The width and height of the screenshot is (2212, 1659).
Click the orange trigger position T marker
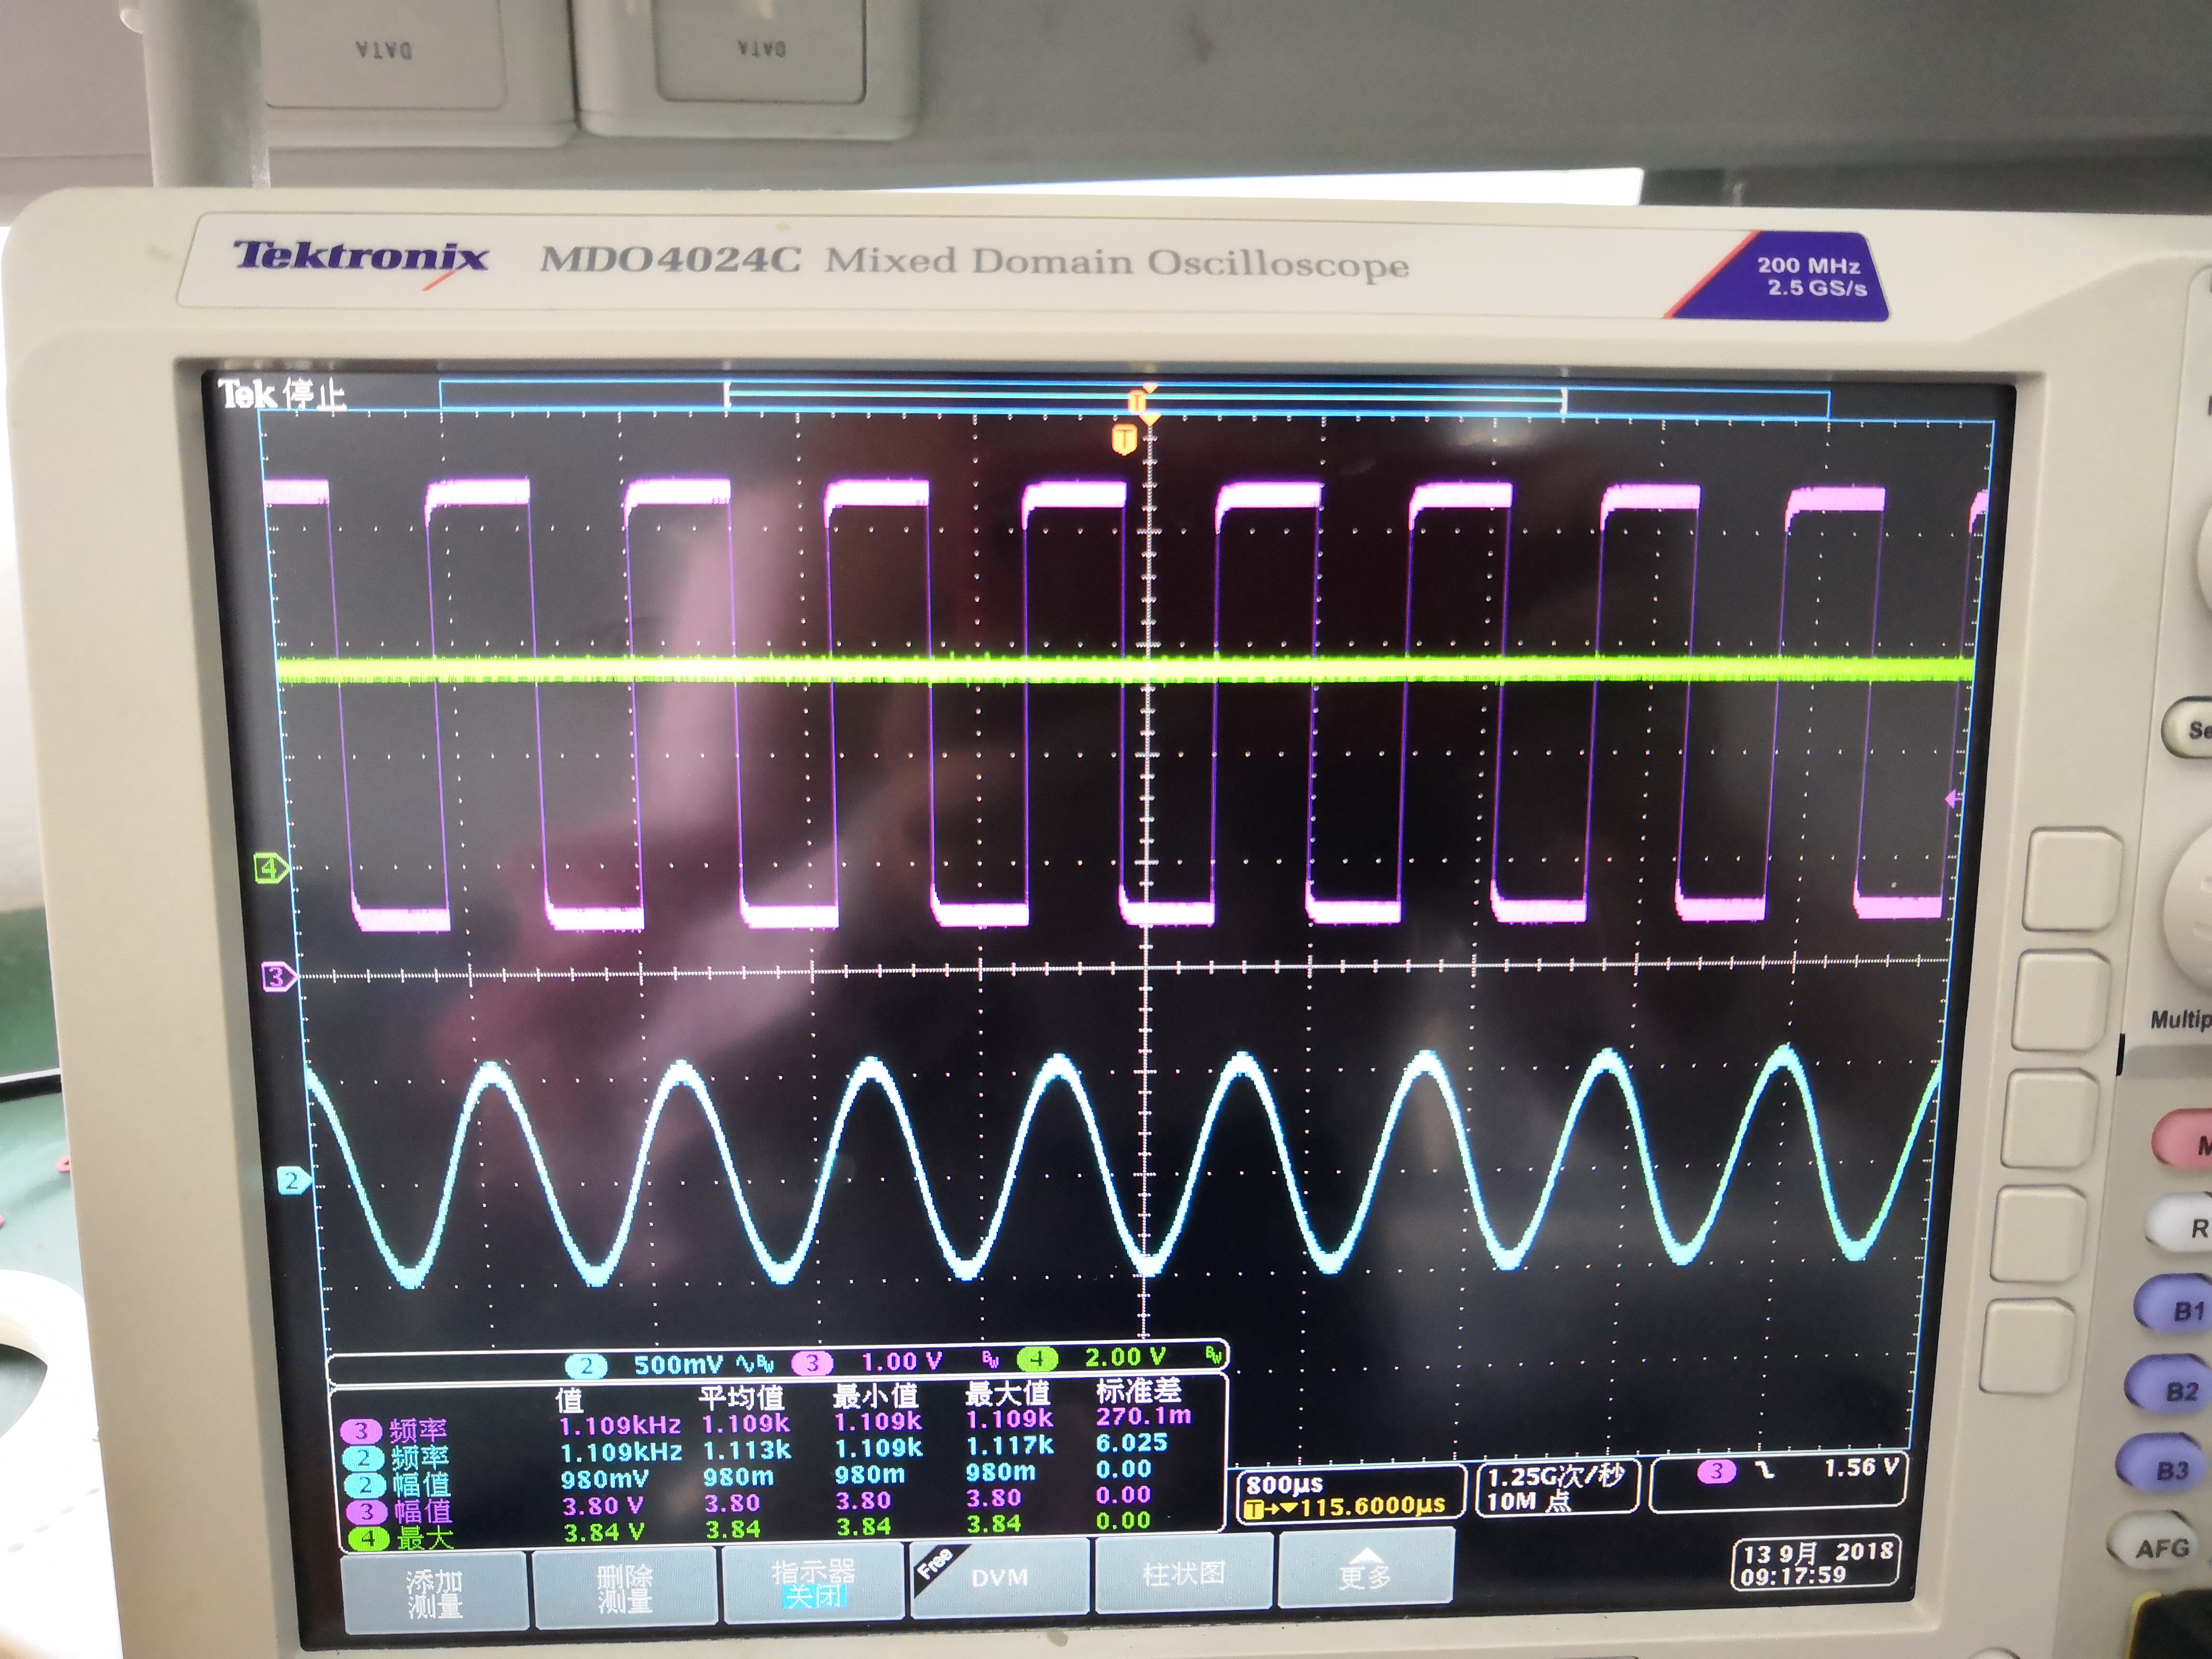coord(1125,439)
